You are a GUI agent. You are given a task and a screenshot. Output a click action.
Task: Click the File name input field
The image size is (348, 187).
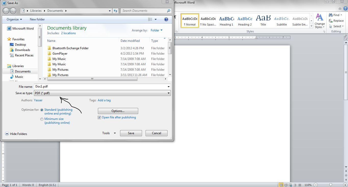[102, 87]
